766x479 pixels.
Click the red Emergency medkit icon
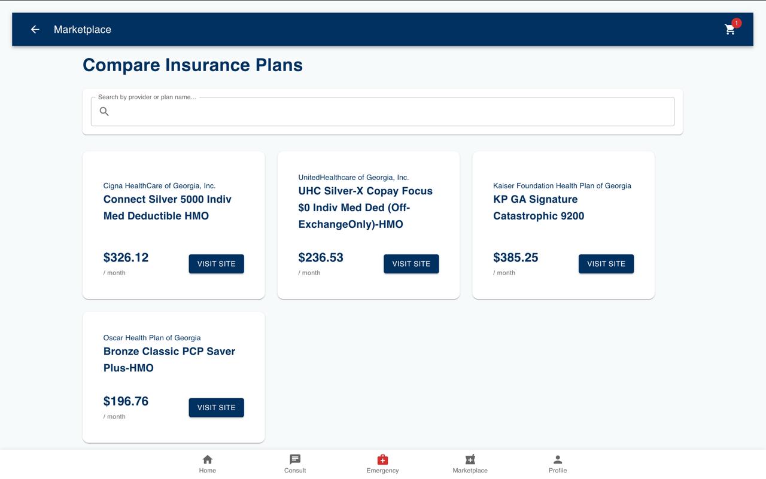click(382, 459)
